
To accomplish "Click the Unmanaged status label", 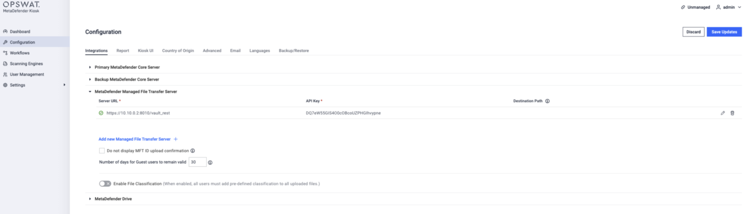I will click(699, 7).
